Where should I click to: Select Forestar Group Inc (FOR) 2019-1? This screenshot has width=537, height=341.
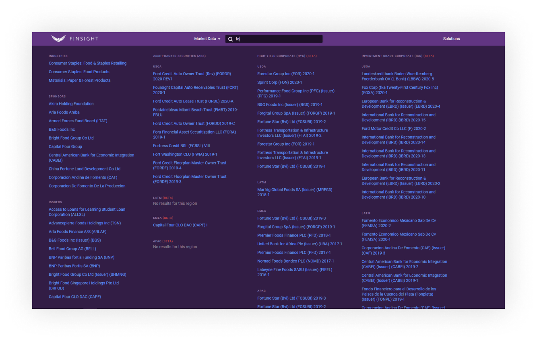pyautogui.click(x=286, y=144)
